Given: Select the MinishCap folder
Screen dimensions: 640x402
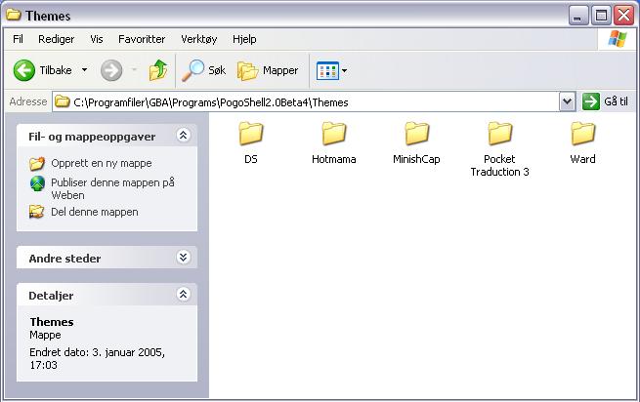Looking at the screenshot, I should click(416, 142).
